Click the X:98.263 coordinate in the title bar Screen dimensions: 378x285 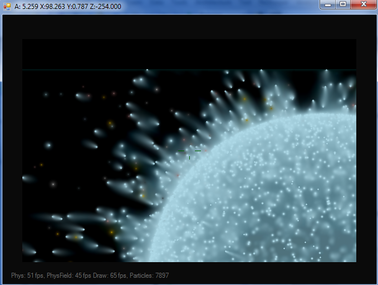click(x=52, y=6)
